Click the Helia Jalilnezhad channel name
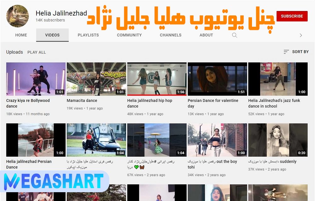The height and width of the screenshot is (201, 315). click(x=61, y=13)
